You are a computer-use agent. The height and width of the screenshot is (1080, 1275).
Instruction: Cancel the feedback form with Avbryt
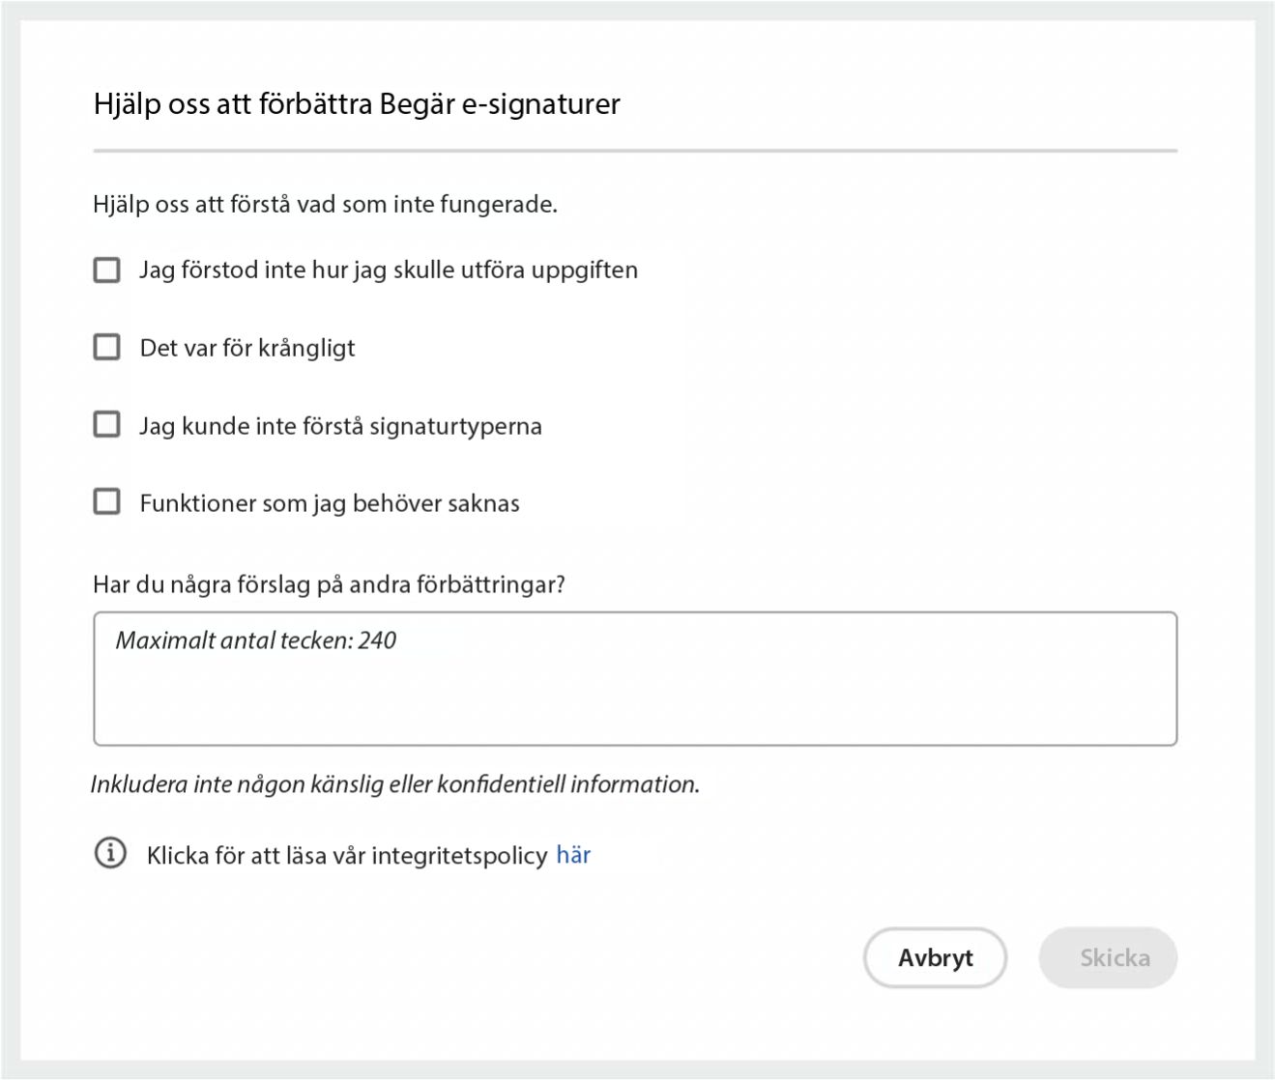pyautogui.click(x=935, y=957)
